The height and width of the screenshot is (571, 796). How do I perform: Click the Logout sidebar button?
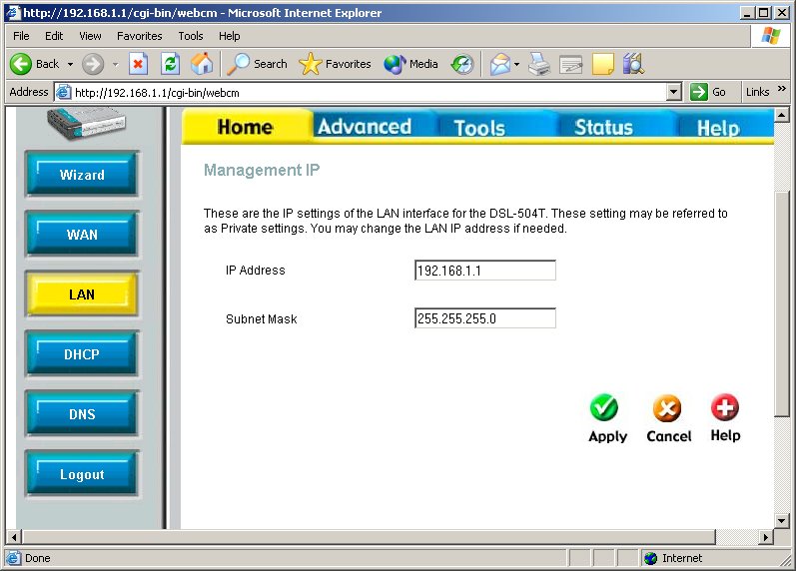coord(82,474)
